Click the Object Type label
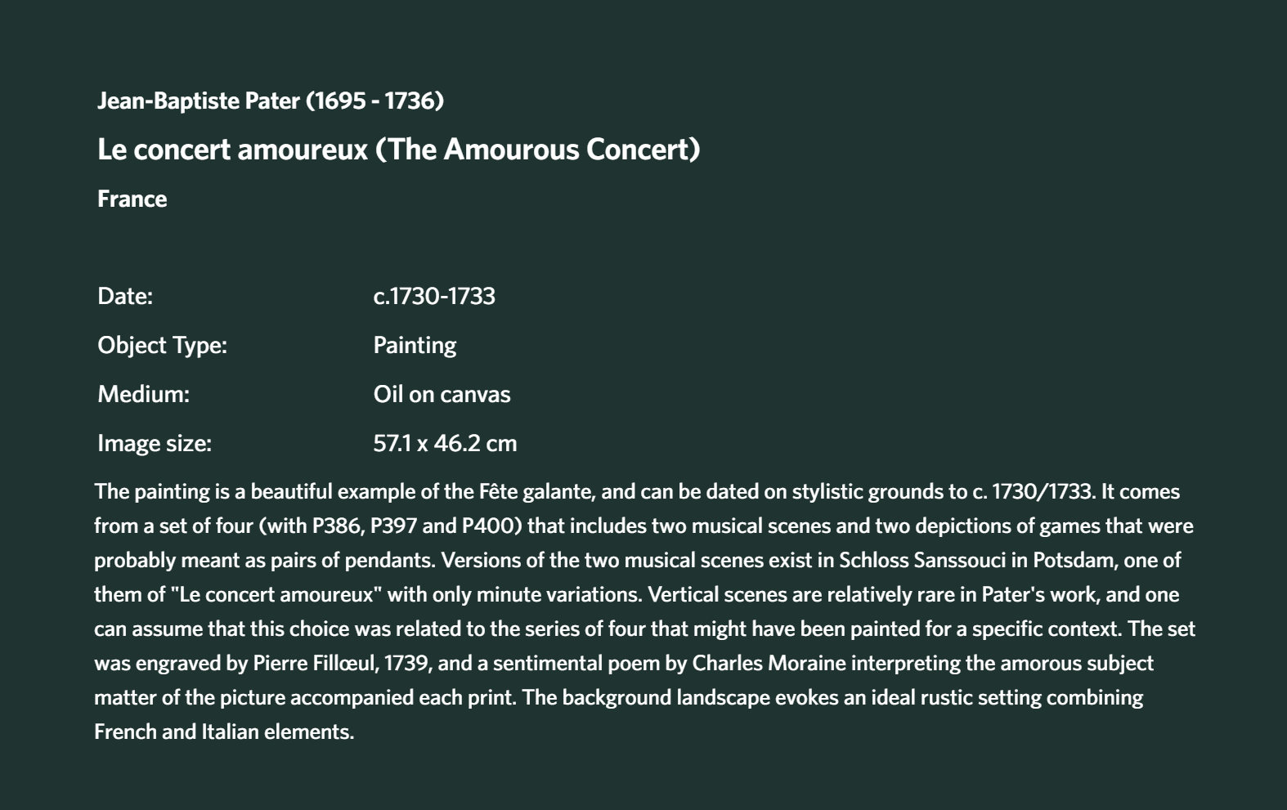1287x810 pixels. pyautogui.click(x=162, y=345)
